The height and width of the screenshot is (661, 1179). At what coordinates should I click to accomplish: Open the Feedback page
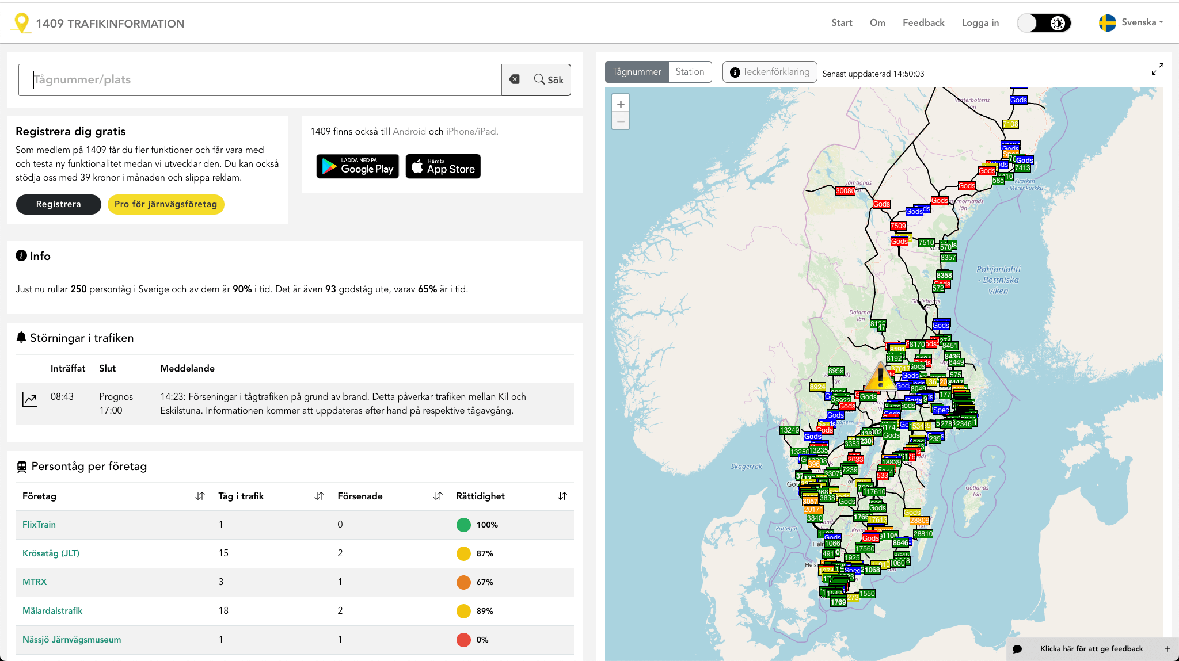[x=923, y=23]
